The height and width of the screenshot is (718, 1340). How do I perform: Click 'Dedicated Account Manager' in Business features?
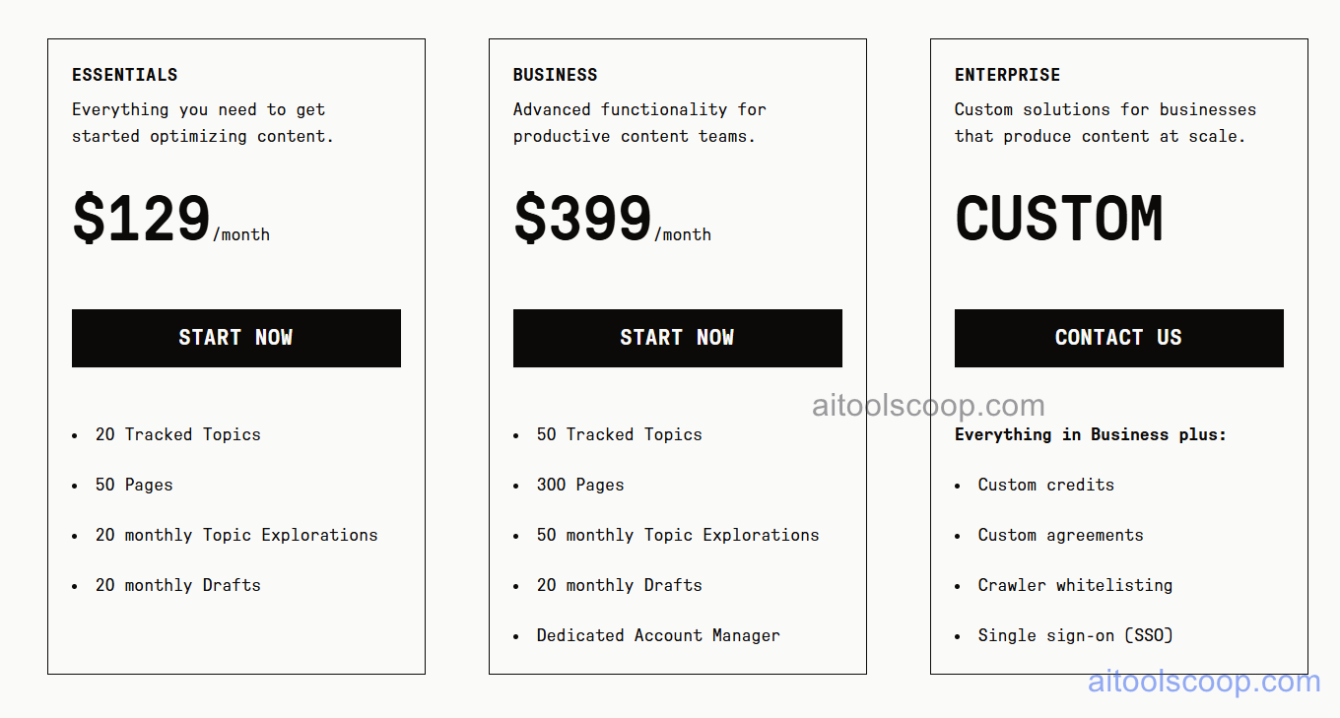[x=657, y=634]
